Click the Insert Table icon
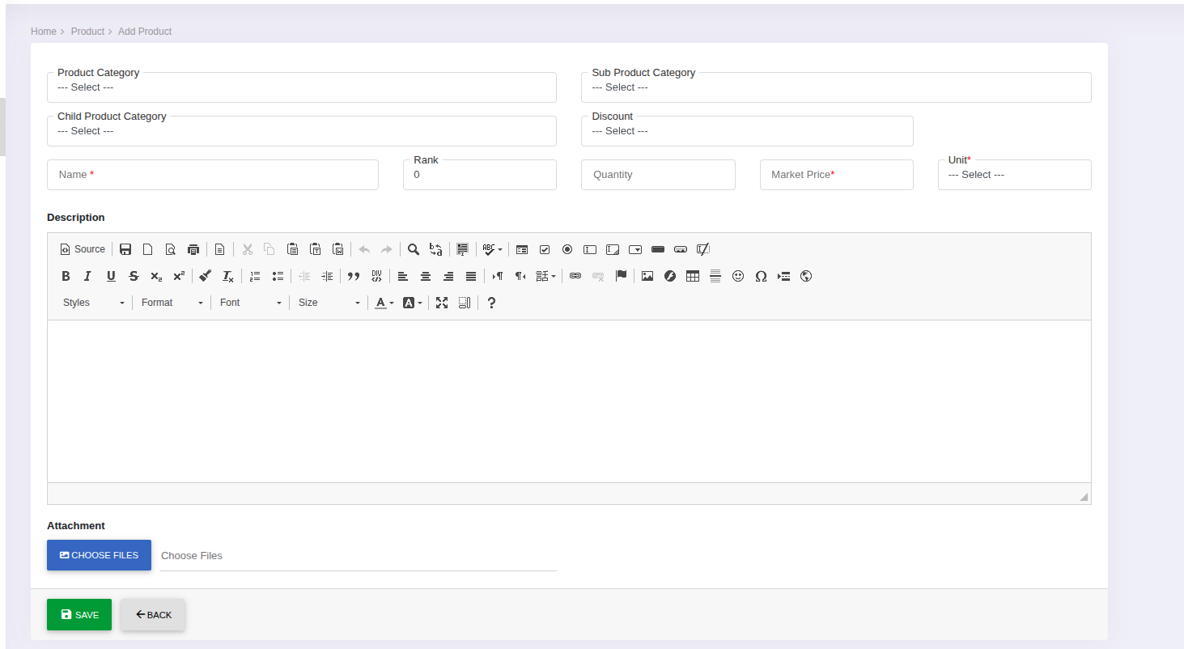 tap(693, 276)
